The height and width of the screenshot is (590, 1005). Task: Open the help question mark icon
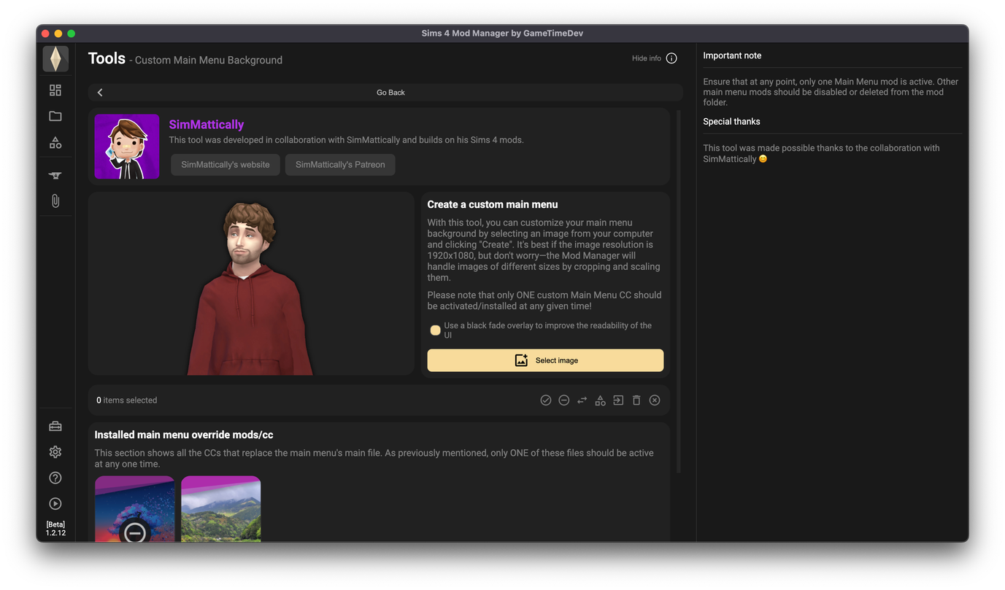[x=55, y=478]
